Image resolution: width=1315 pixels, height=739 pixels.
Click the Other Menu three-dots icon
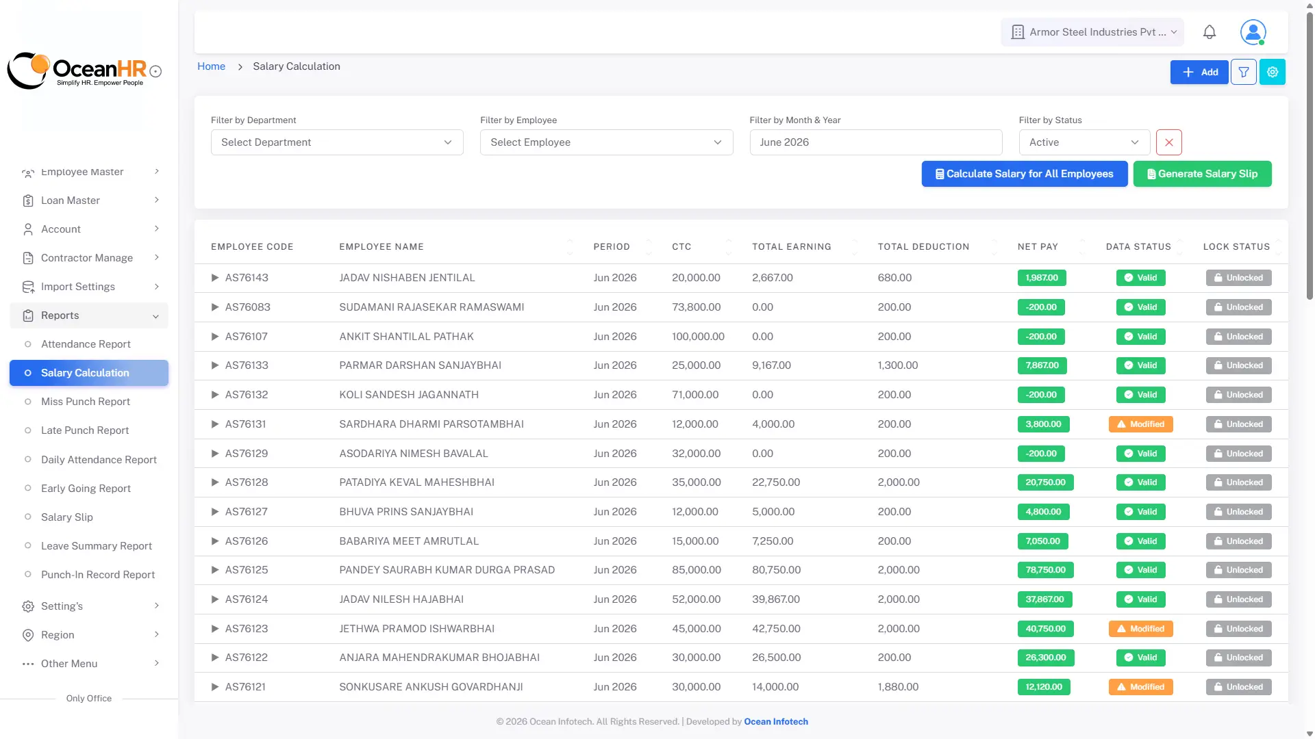[x=28, y=664]
